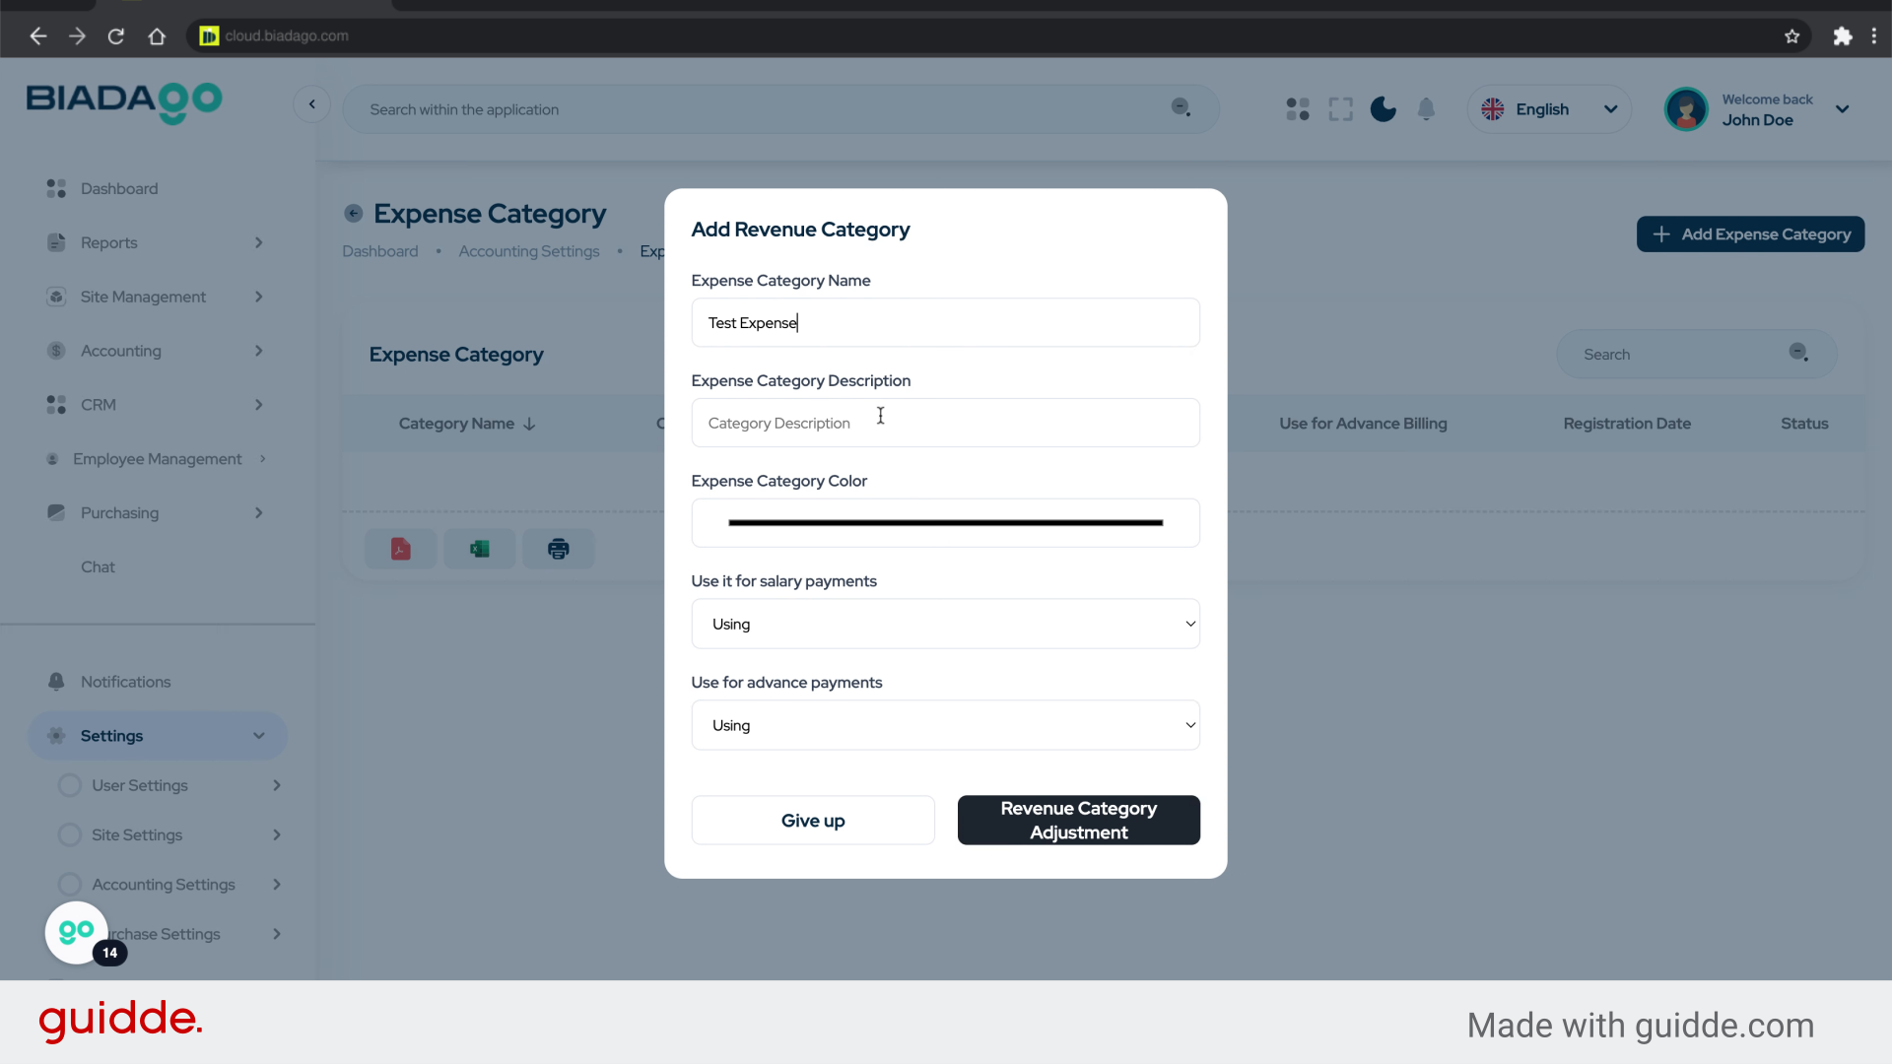Screen dimensions: 1892x1064
Task: Click the print icon
Action: 558,549
